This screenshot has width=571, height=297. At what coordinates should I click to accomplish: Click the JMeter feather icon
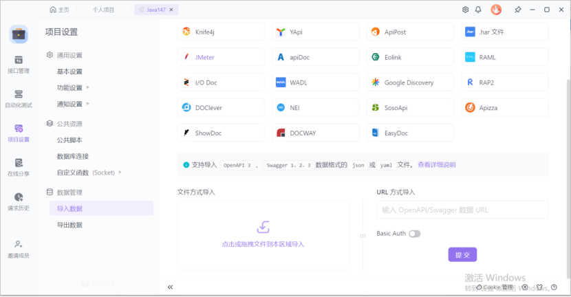tap(186, 57)
